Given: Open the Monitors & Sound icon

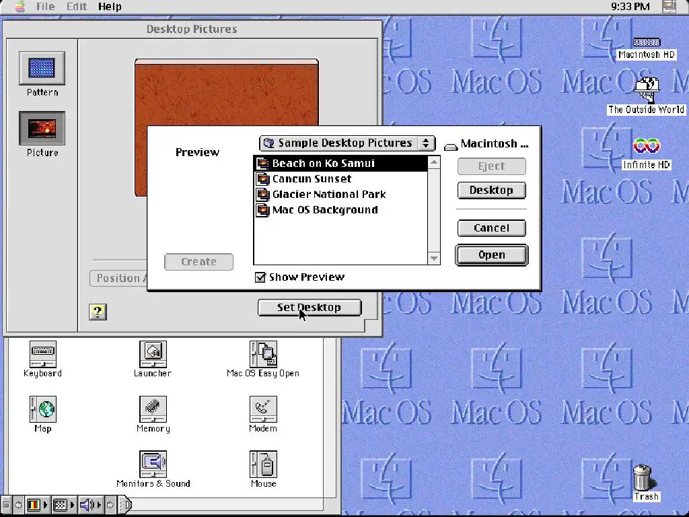Looking at the screenshot, I should tap(153, 464).
